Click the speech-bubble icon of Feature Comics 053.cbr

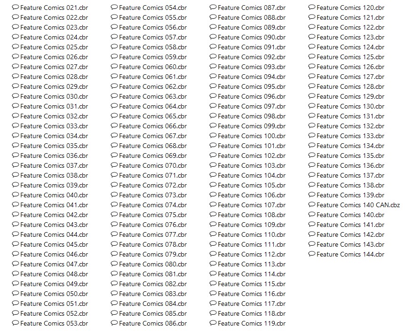[x=16, y=323]
